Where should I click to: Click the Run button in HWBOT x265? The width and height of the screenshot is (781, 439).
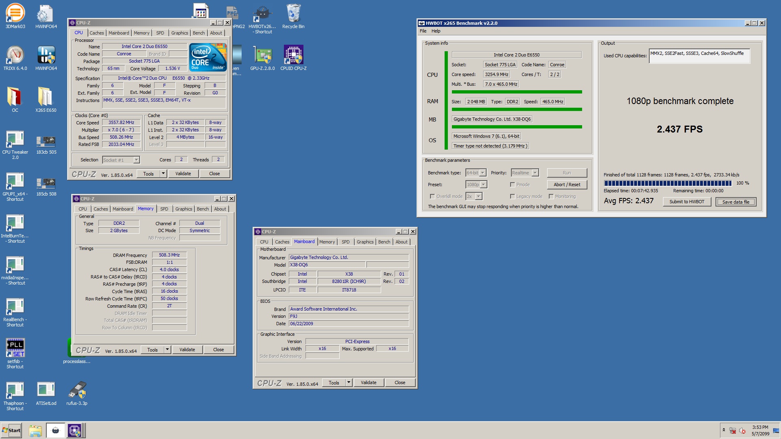click(x=567, y=173)
